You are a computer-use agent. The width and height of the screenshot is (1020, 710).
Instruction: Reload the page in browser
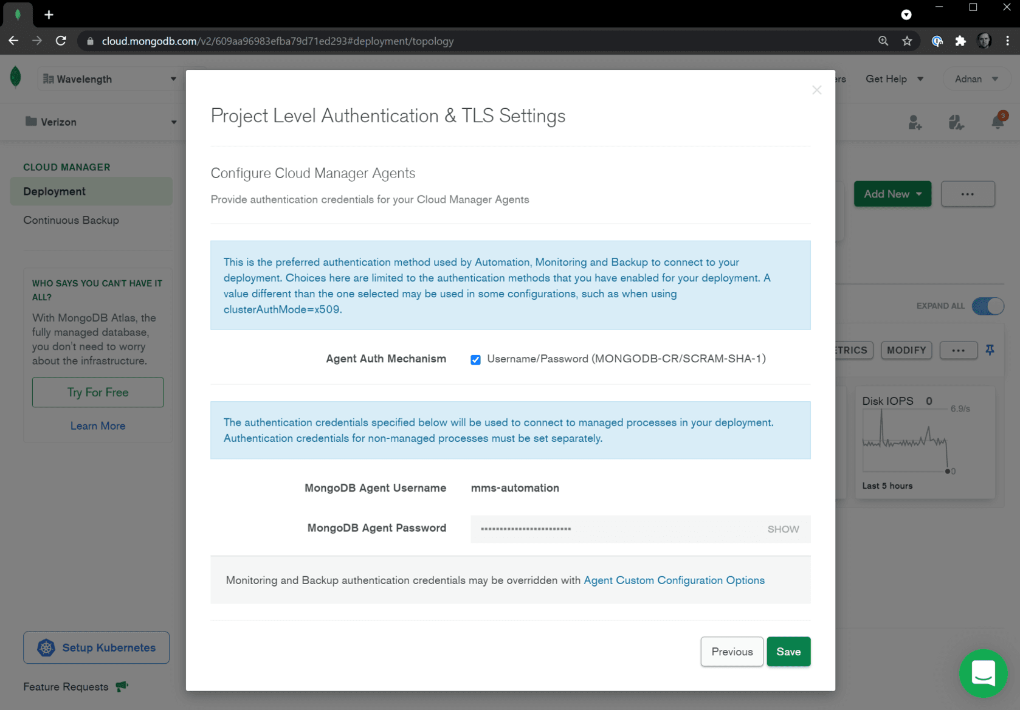[61, 41]
